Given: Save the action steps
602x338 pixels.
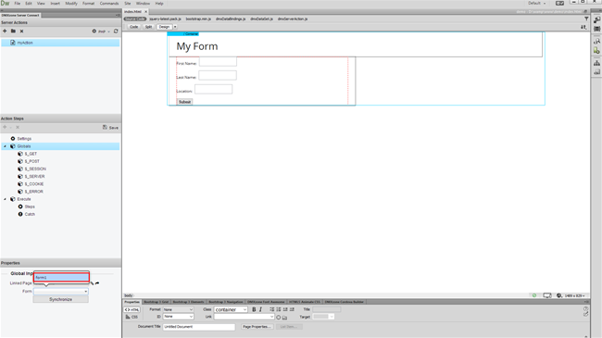Looking at the screenshot, I should point(110,127).
